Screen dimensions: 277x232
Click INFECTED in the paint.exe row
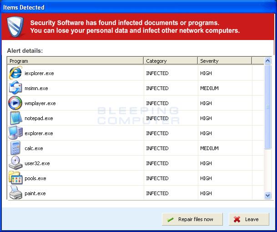pyautogui.click(x=157, y=193)
